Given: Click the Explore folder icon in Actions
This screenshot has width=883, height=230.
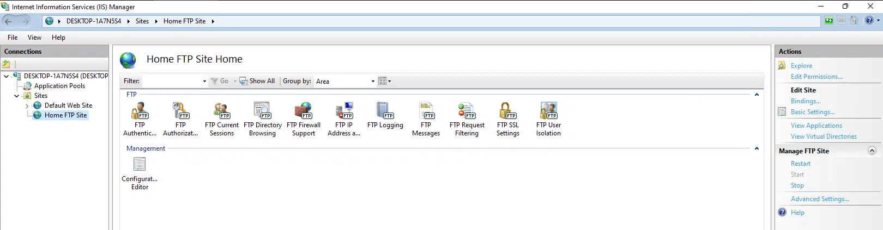Looking at the screenshot, I should pyautogui.click(x=782, y=66).
